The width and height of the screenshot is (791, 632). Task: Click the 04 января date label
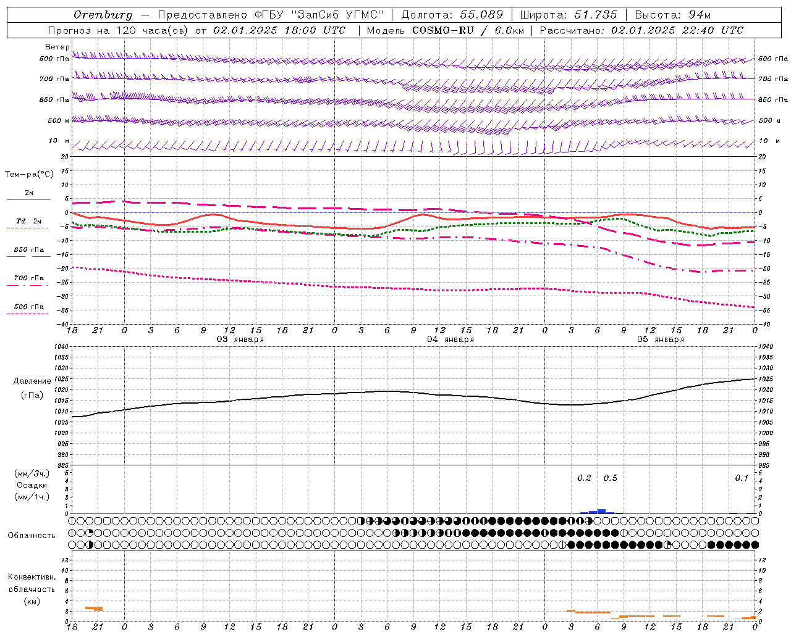coord(450,339)
